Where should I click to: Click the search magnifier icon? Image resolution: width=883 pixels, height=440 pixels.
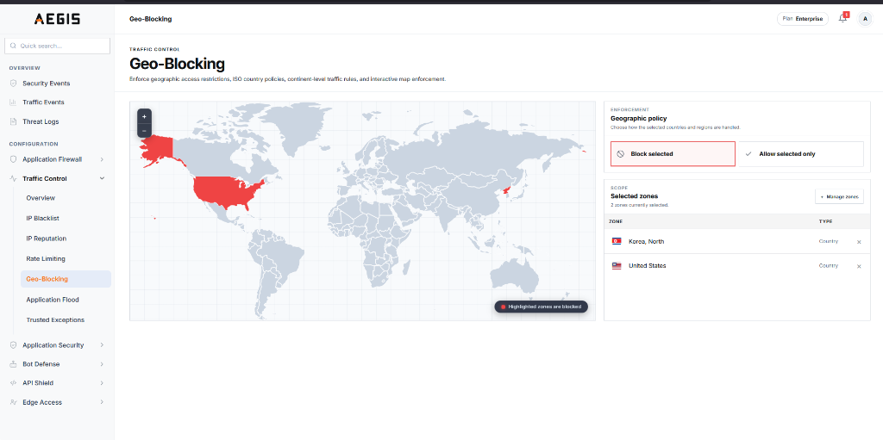click(13, 46)
